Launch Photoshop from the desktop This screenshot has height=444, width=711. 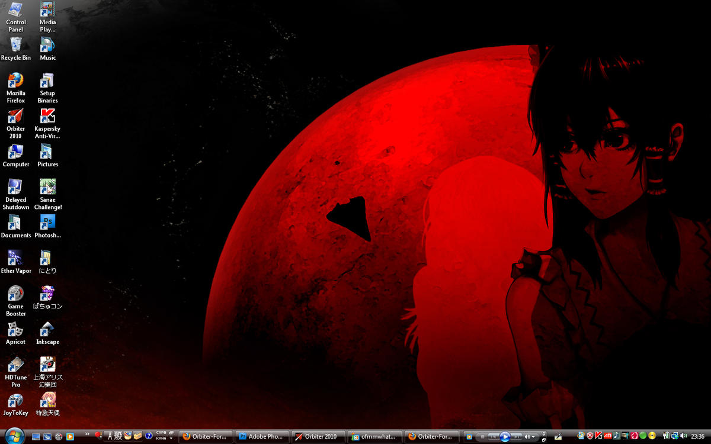pos(47,226)
